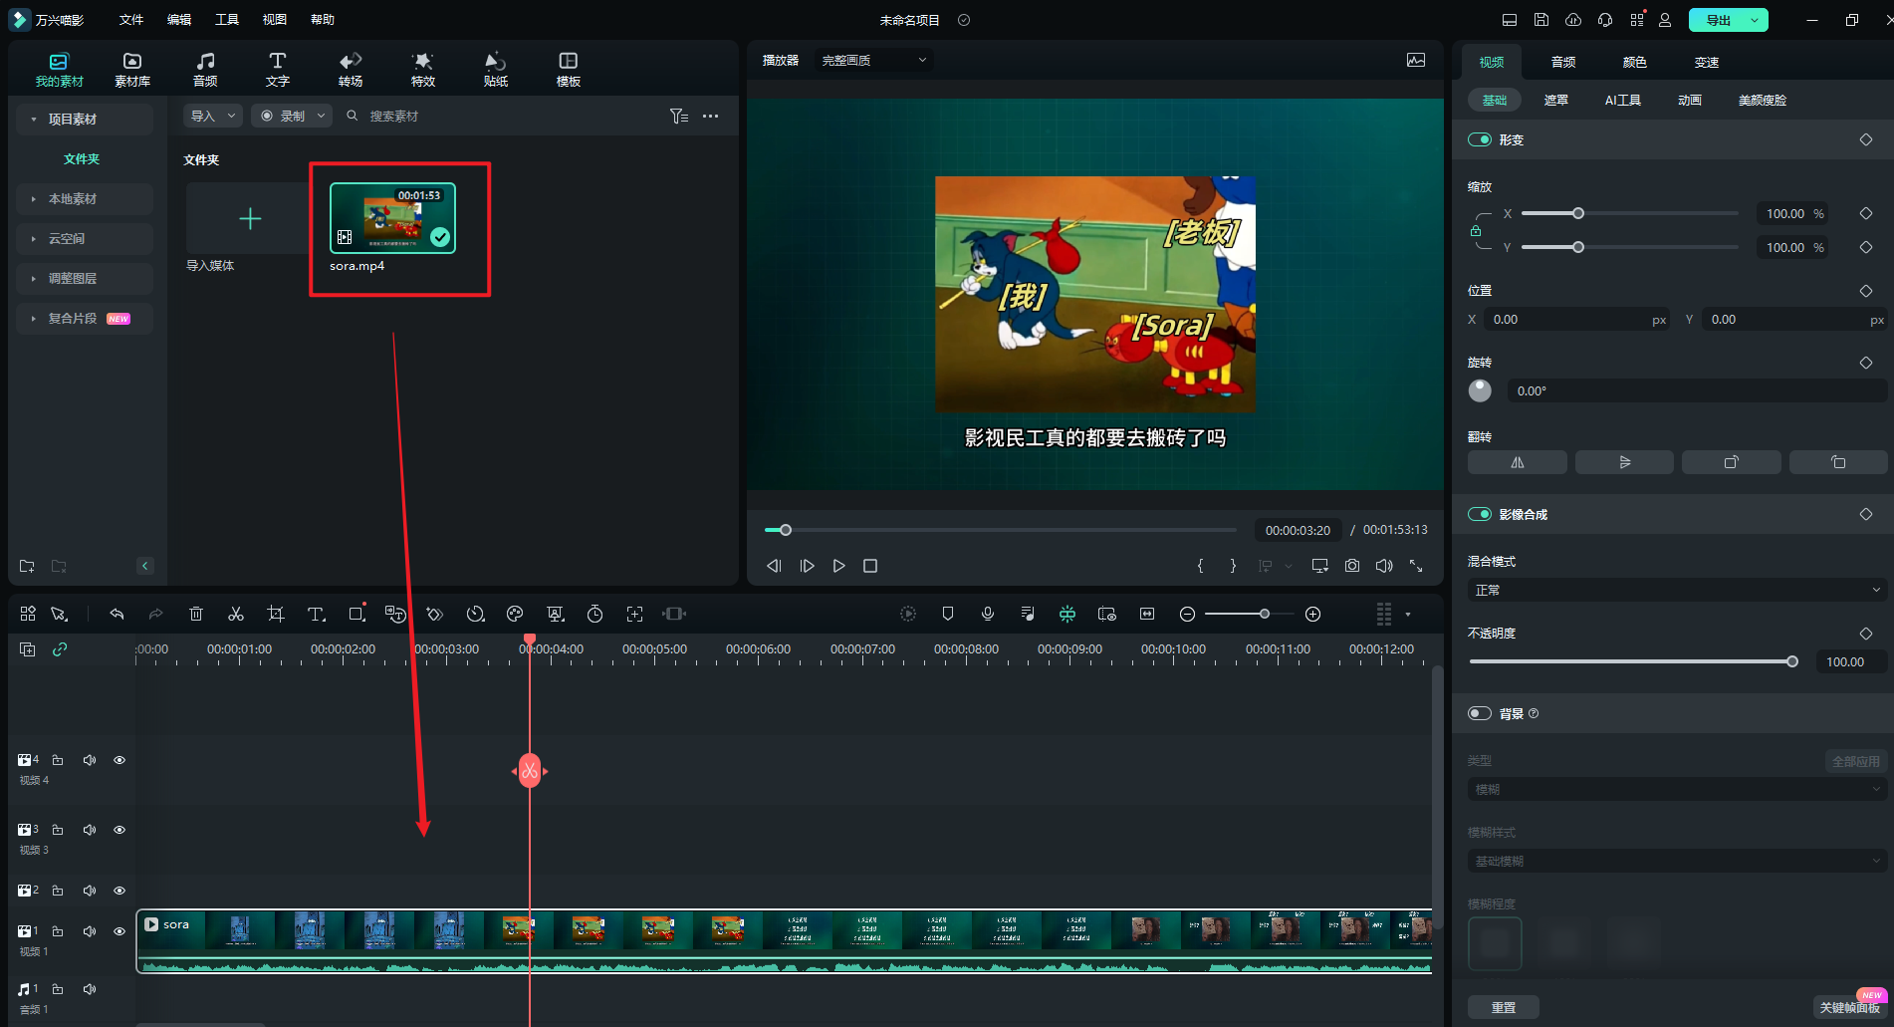Open the Transitions (转场) panel
The height and width of the screenshot is (1027, 1894).
click(x=351, y=69)
